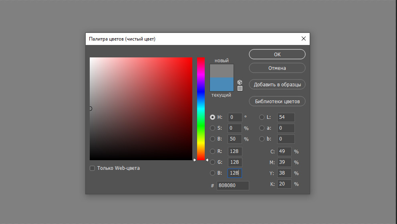Screen dimensions: 397x224
Task: Click the C cyan field showing 49
Action: click(284, 151)
